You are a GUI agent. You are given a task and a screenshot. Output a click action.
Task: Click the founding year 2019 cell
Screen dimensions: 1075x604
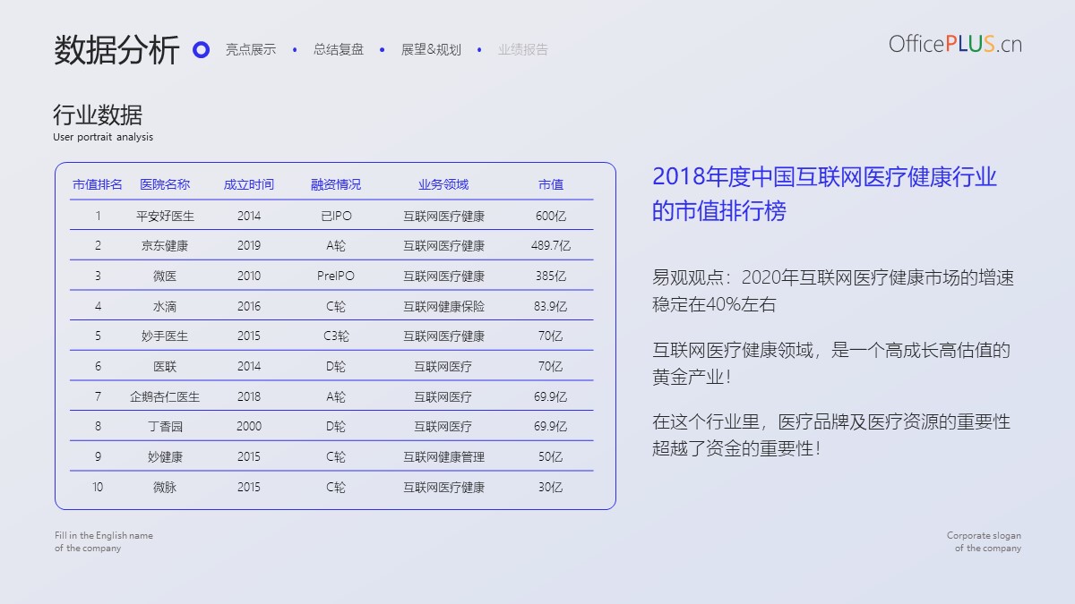249,245
